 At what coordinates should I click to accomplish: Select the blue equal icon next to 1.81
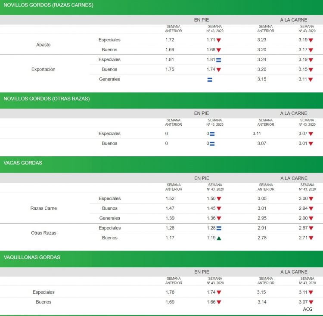219,60
